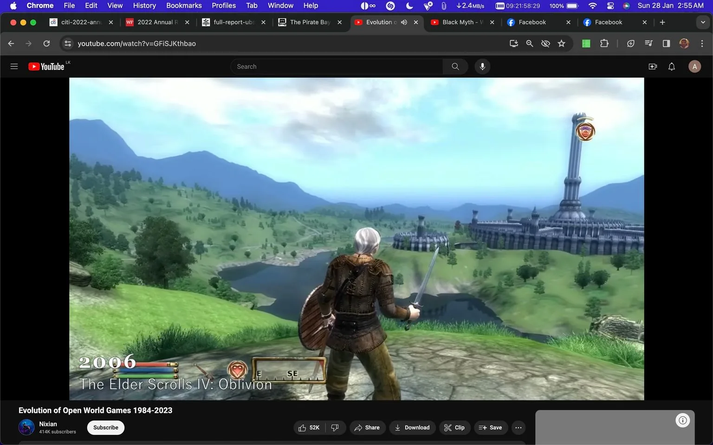The height and width of the screenshot is (445, 713).
Task: Clip the video using the scissors icon
Action: point(454,427)
